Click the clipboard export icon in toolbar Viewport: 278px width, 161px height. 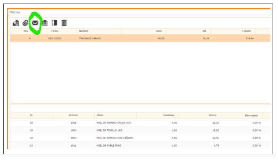pos(16,23)
